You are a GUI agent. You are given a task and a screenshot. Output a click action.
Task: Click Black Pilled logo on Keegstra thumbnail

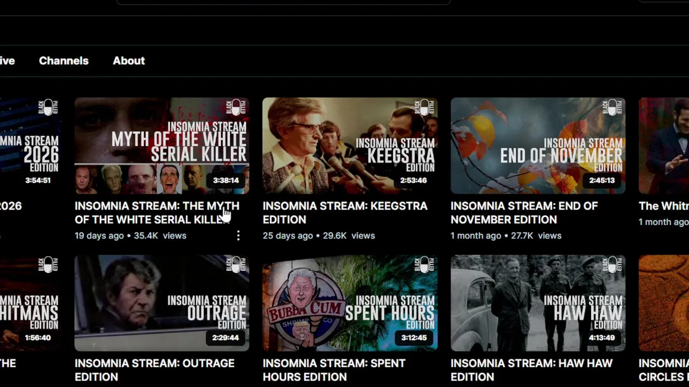pyautogui.click(x=424, y=107)
